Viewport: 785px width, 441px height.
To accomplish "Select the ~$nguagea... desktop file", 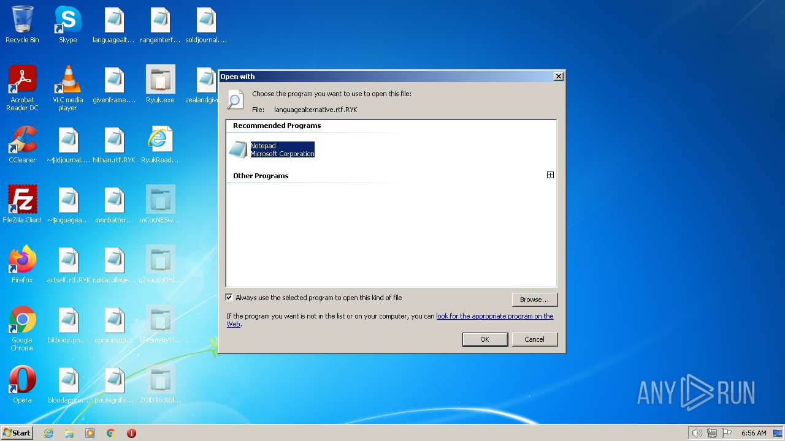I will click(68, 205).
